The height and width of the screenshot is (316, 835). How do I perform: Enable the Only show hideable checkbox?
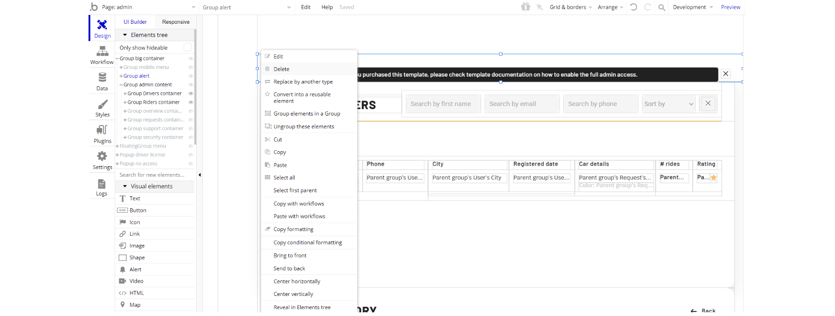188,47
